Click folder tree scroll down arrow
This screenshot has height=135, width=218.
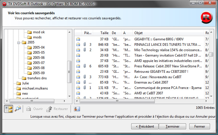pyautogui.click(x=69, y=96)
